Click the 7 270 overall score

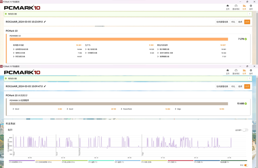241,39
